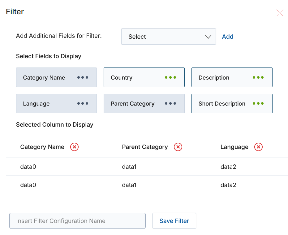Click data2 in the second row
Screen dimensions: 288x235
[228, 185]
